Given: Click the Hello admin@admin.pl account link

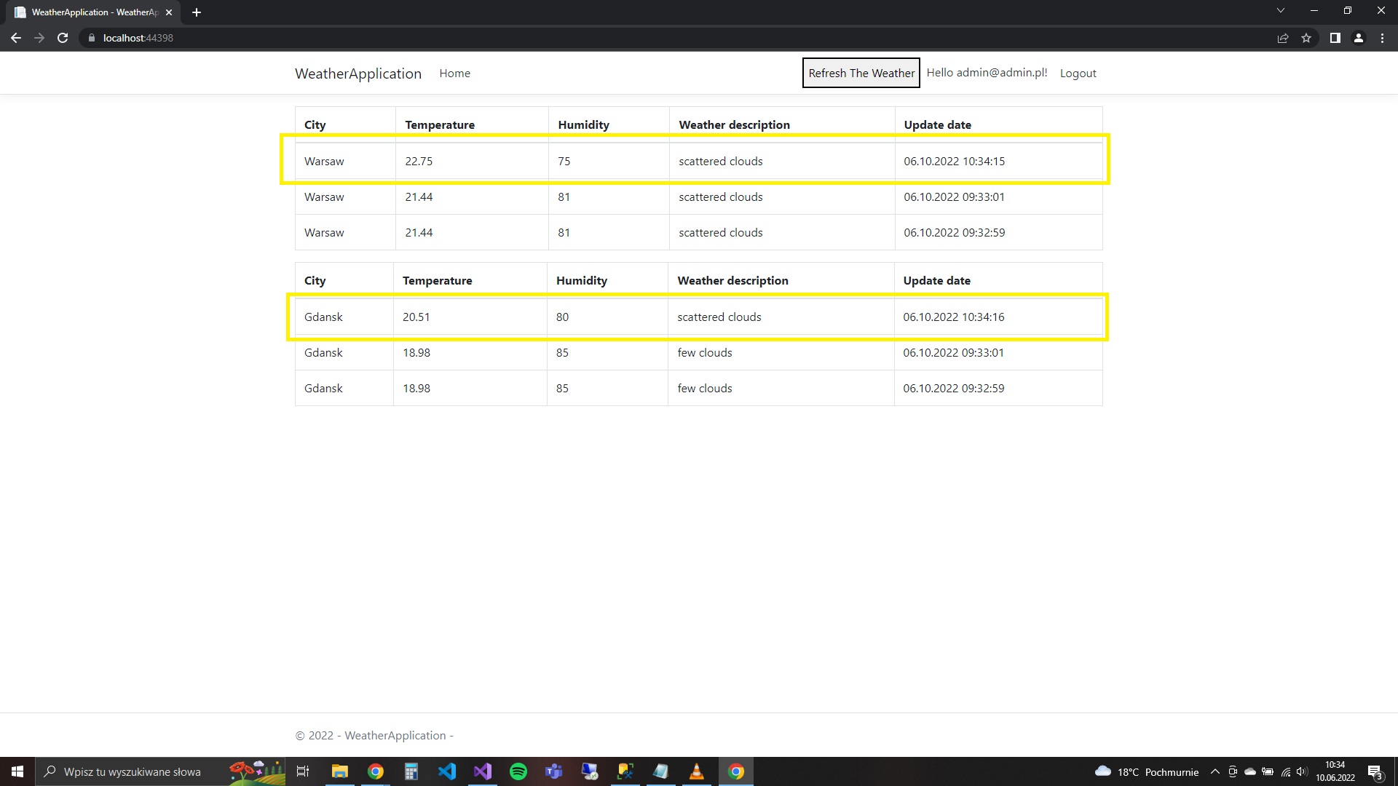Looking at the screenshot, I should point(987,73).
